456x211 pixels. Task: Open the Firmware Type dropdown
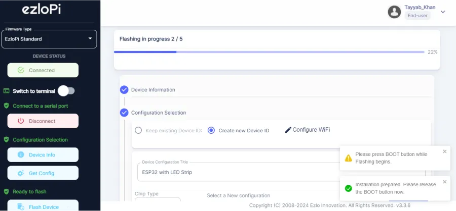[49, 38]
